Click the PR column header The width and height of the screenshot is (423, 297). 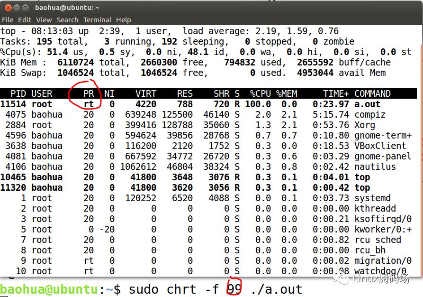click(89, 93)
